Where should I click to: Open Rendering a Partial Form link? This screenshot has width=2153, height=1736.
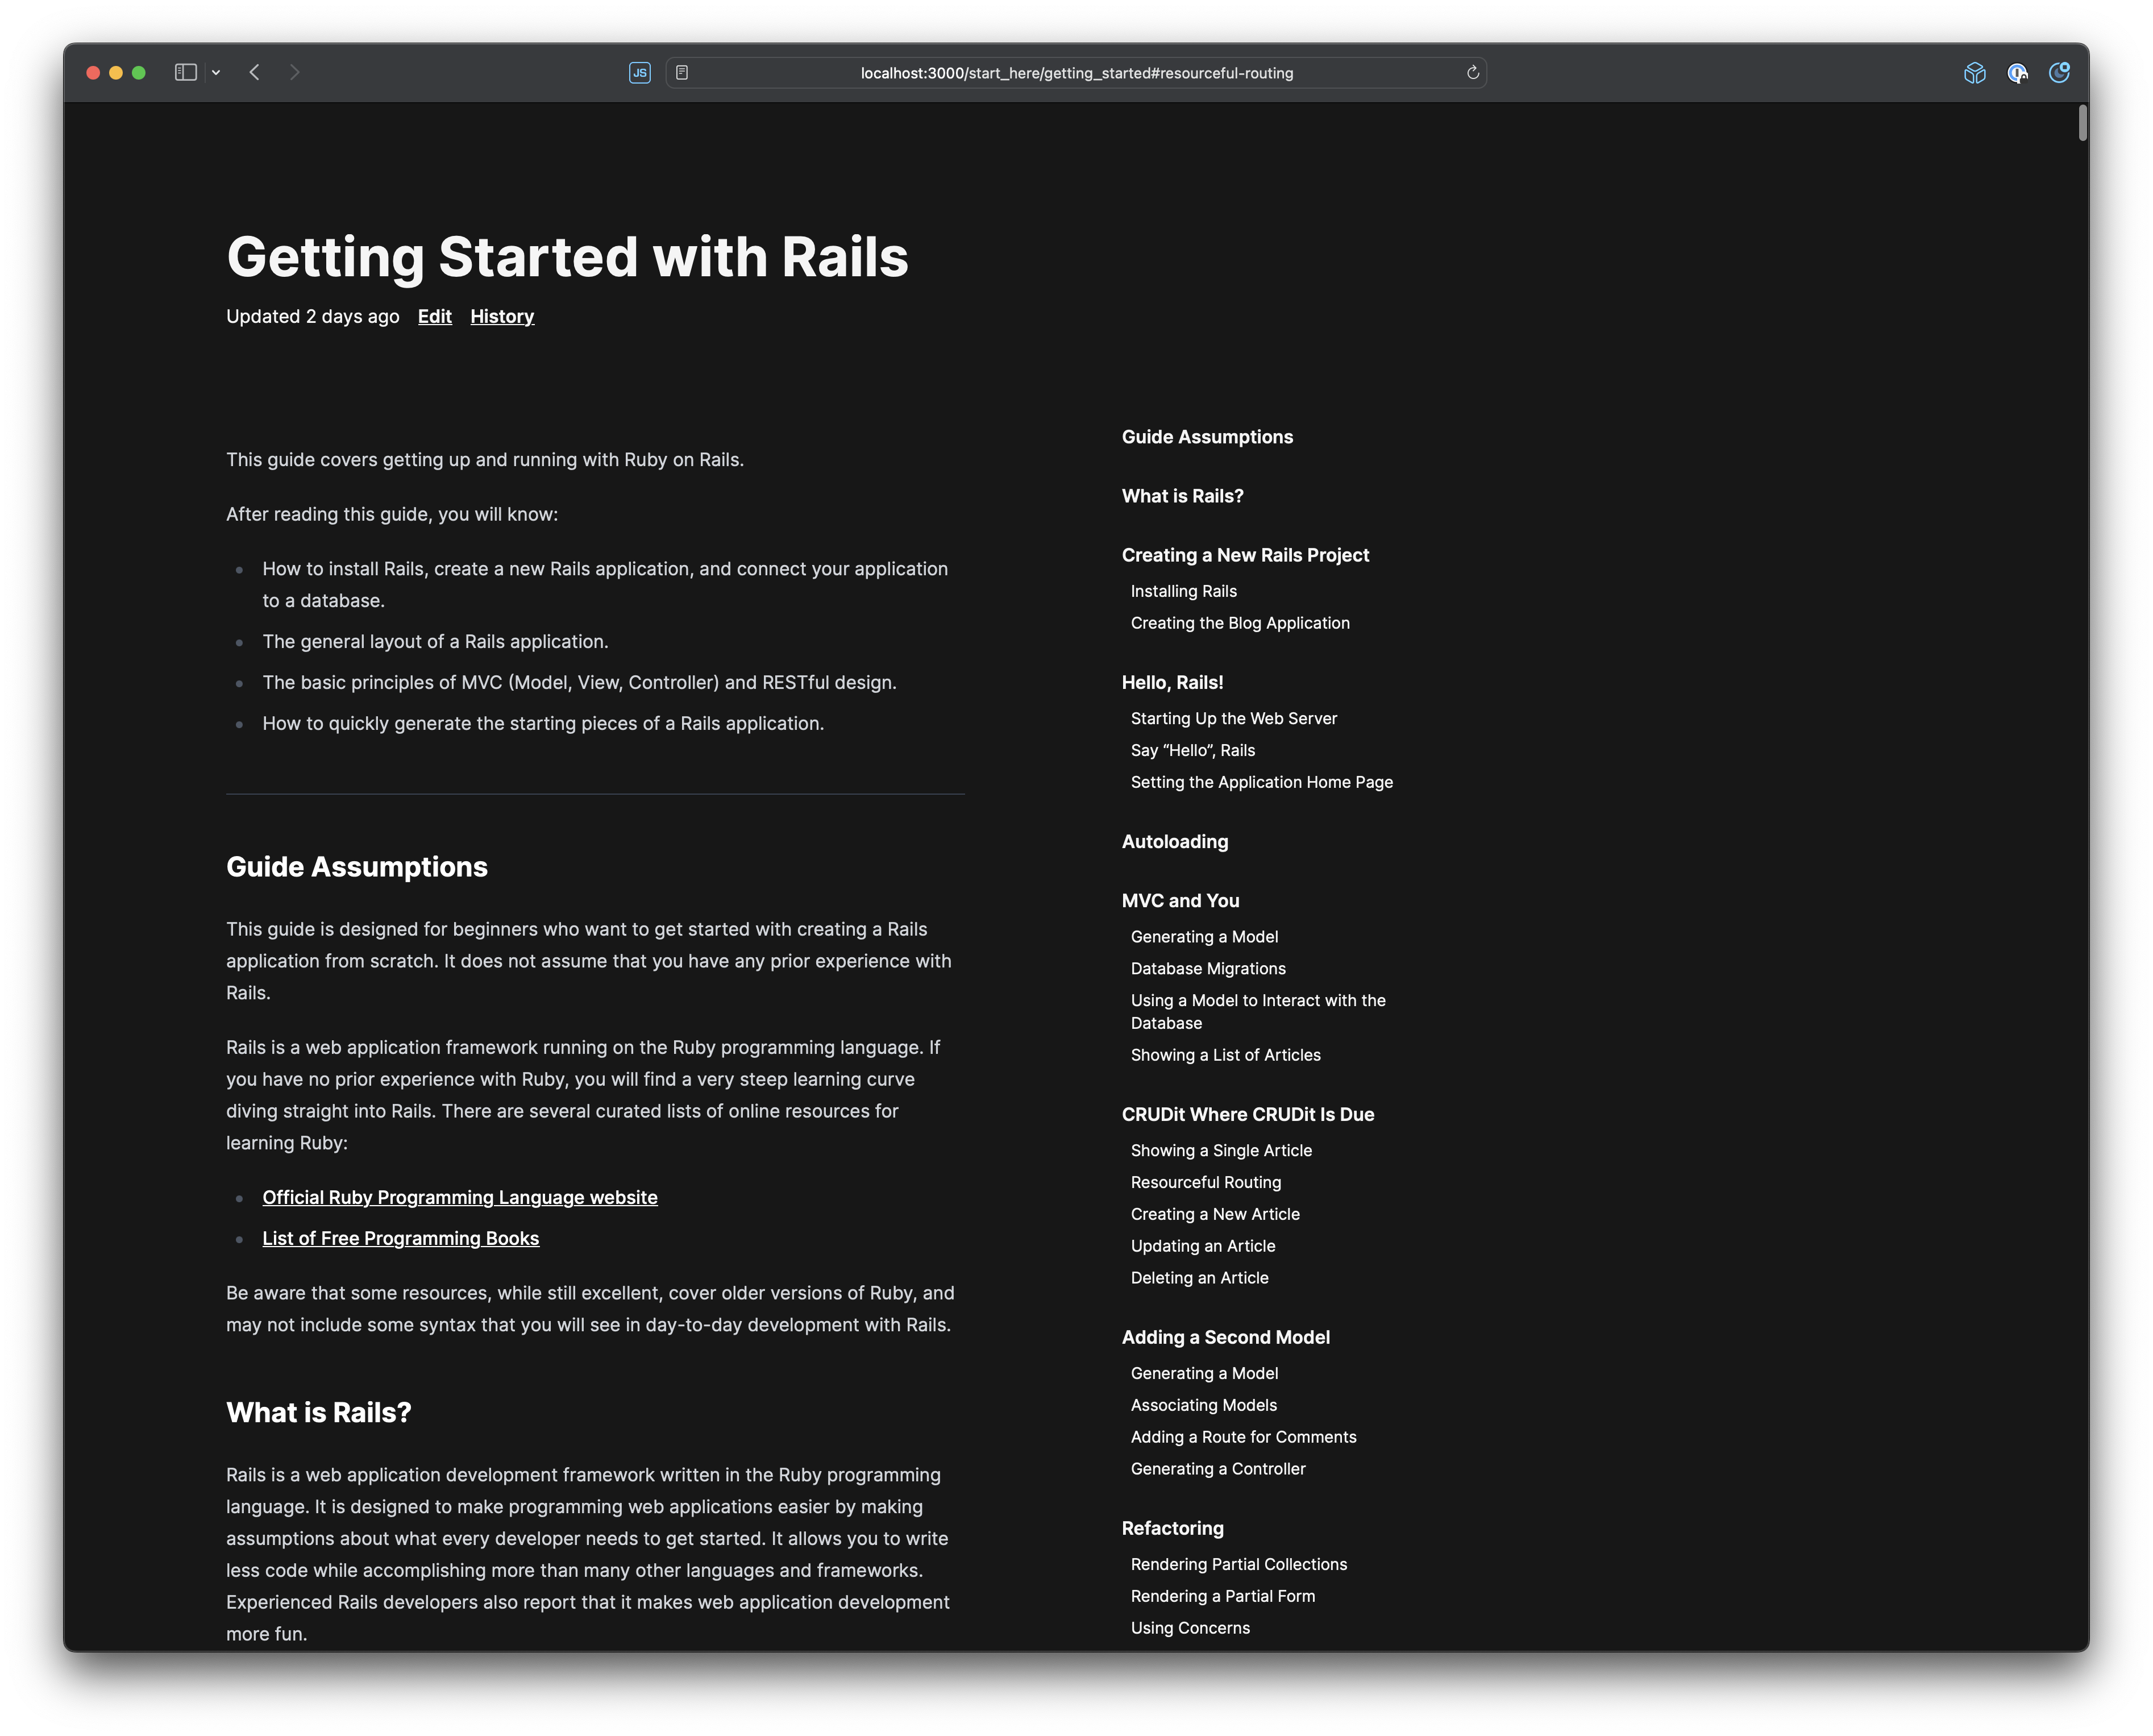pyautogui.click(x=1222, y=1596)
